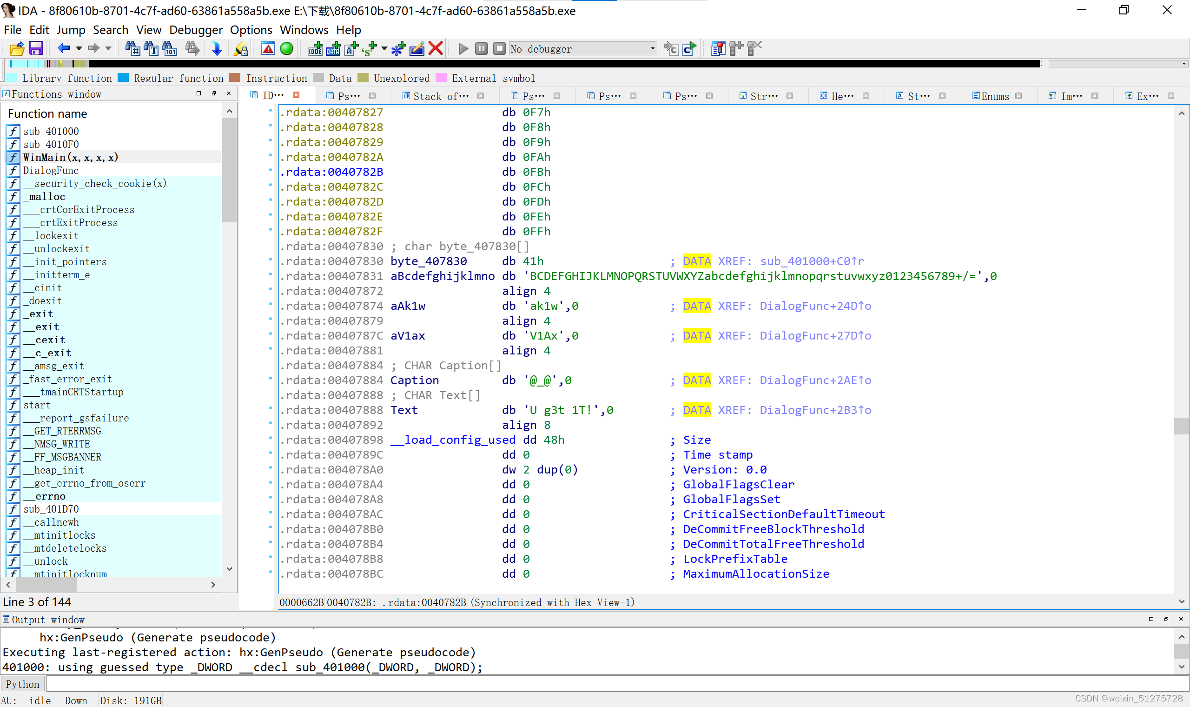The height and width of the screenshot is (707, 1190).
Task: Click the green circle icon in toolbar
Action: pos(286,48)
